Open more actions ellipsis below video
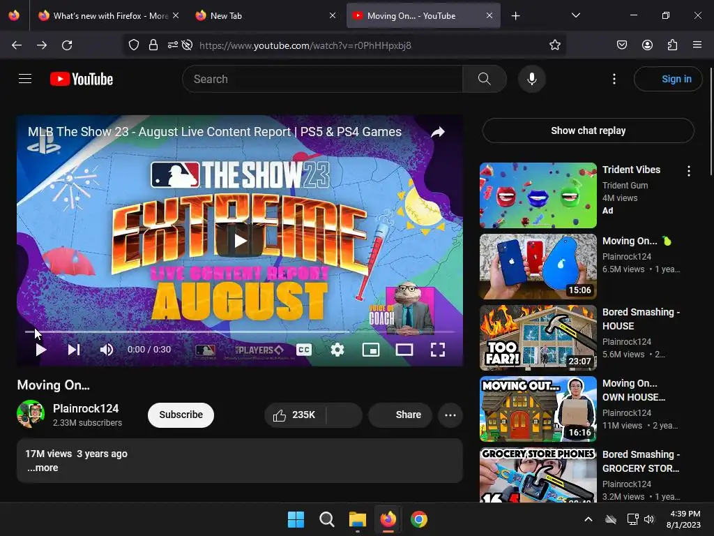The width and height of the screenshot is (714, 536). click(450, 415)
